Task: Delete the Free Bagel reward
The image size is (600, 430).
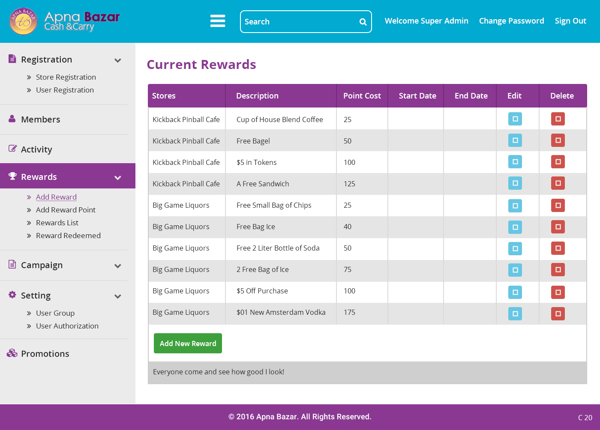Action: click(x=558, y=140)
